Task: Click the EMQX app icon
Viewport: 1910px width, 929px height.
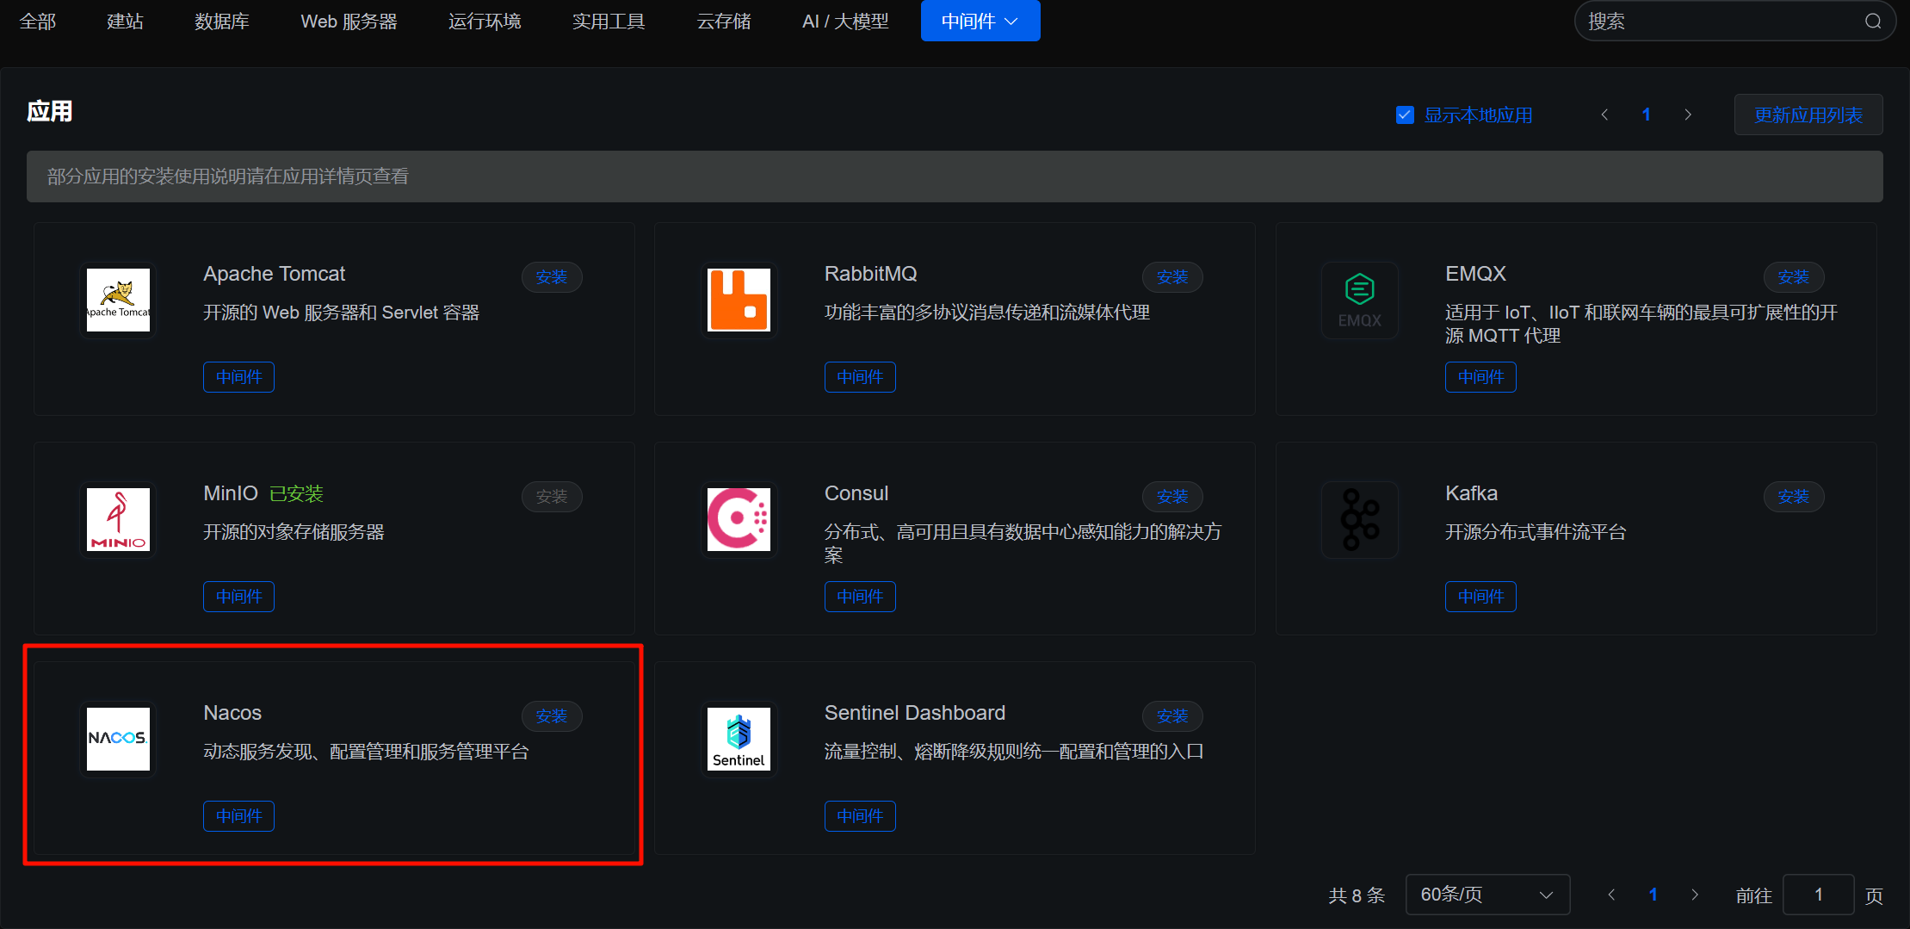Action: click(x=1360, y=300)
